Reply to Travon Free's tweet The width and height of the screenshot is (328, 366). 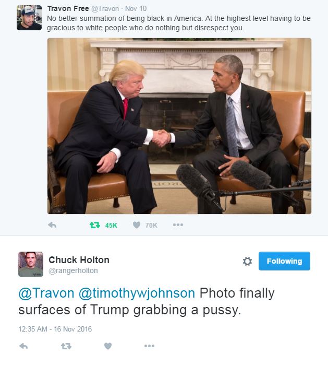(52, 225)
